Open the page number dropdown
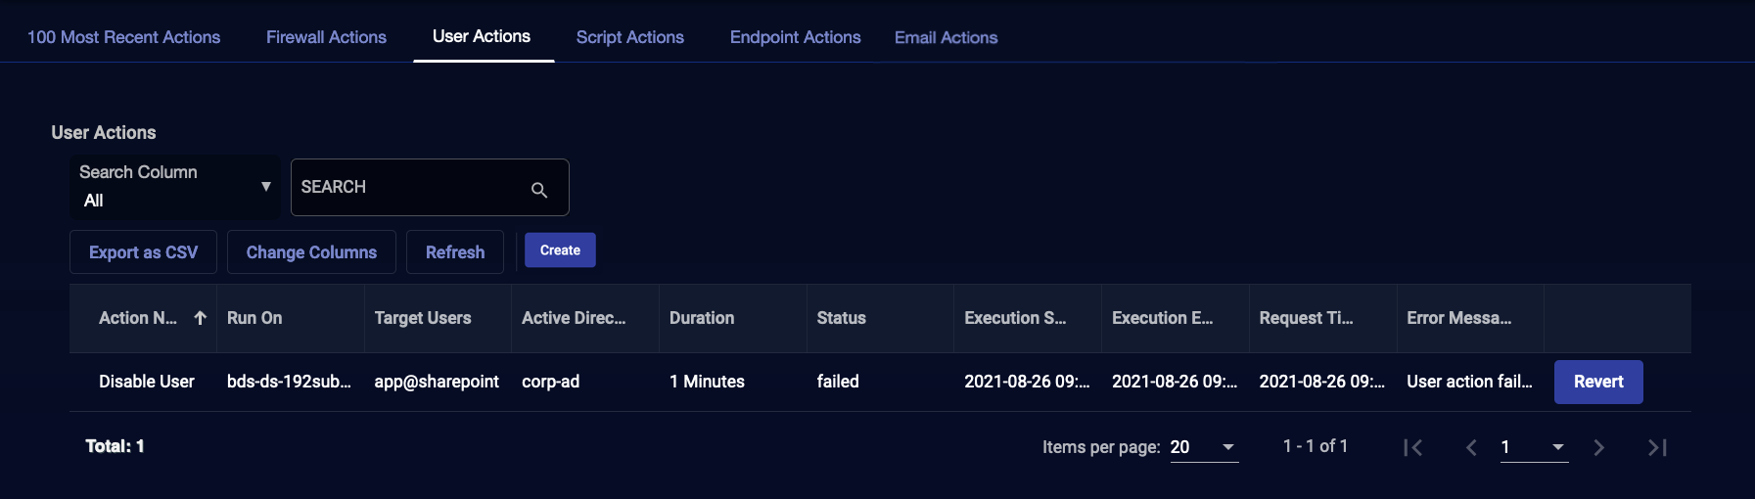Image resolution: width=1755 pixels, height=499 pixels. coord(1534,447)
